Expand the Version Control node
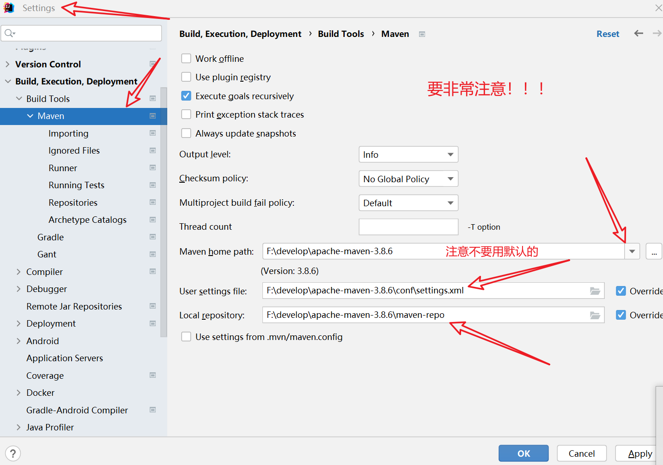 (x=7, y=64)
